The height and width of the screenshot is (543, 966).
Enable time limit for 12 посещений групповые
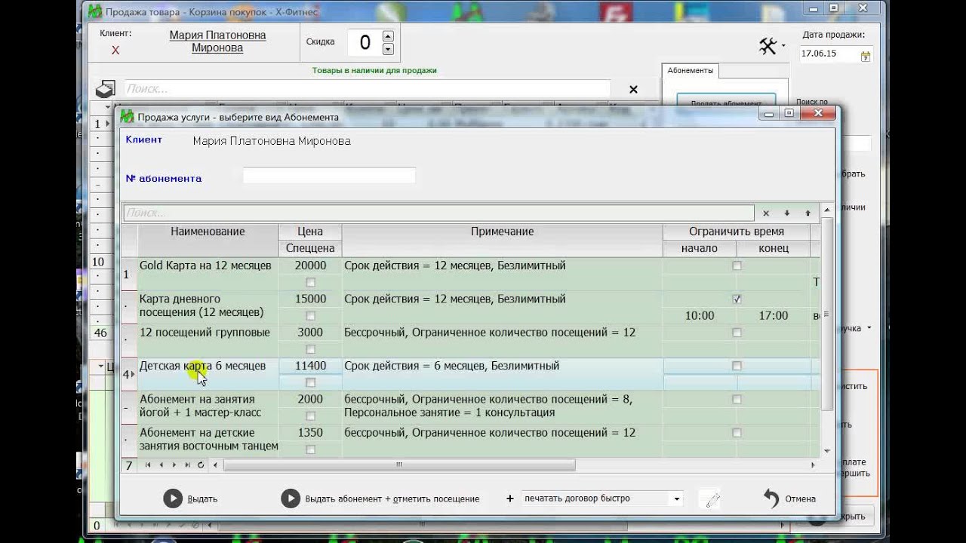coord(737,333)
